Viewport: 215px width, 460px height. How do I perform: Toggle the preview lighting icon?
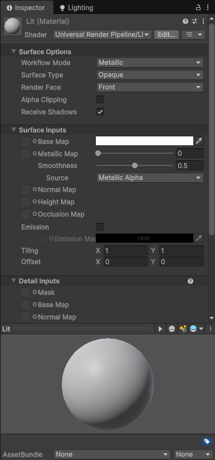click(183, 329)
